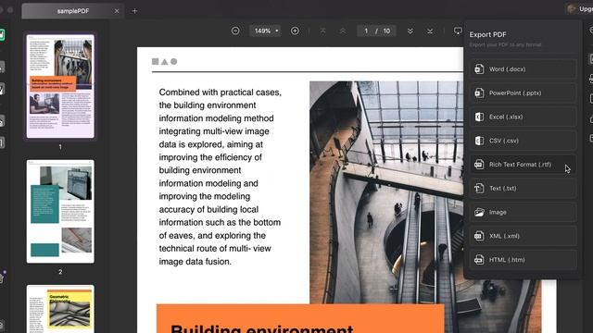Export PDF to Excel (.xlsx)

point(523,117)
